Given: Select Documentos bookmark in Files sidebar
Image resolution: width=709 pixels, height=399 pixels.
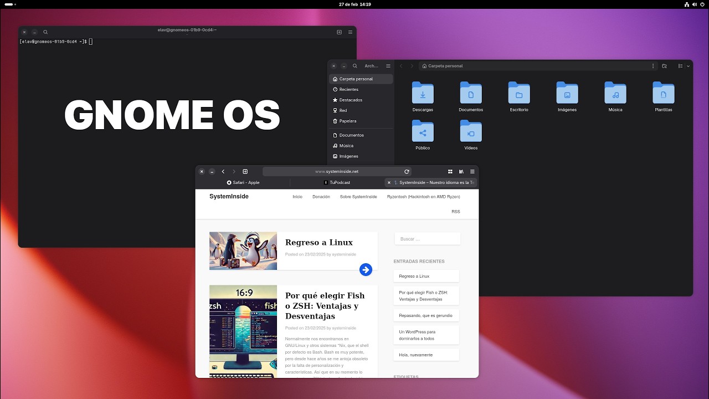Looking at the screenshot, I should pos(361,135).
